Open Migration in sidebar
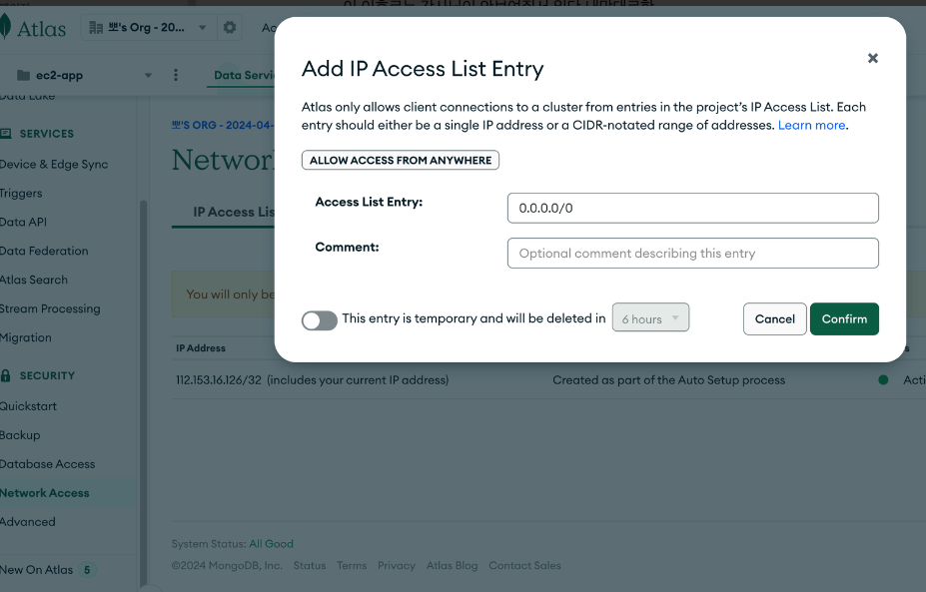Viewport: 926px width, 592px height. [25, 337]
